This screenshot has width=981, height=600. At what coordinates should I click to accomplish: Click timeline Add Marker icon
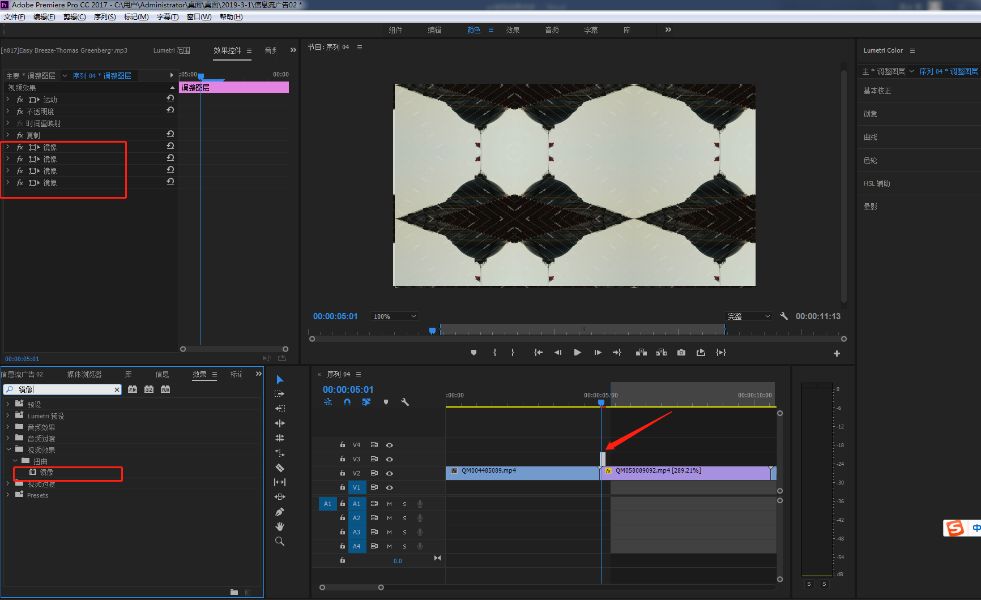tap(386, 402)
